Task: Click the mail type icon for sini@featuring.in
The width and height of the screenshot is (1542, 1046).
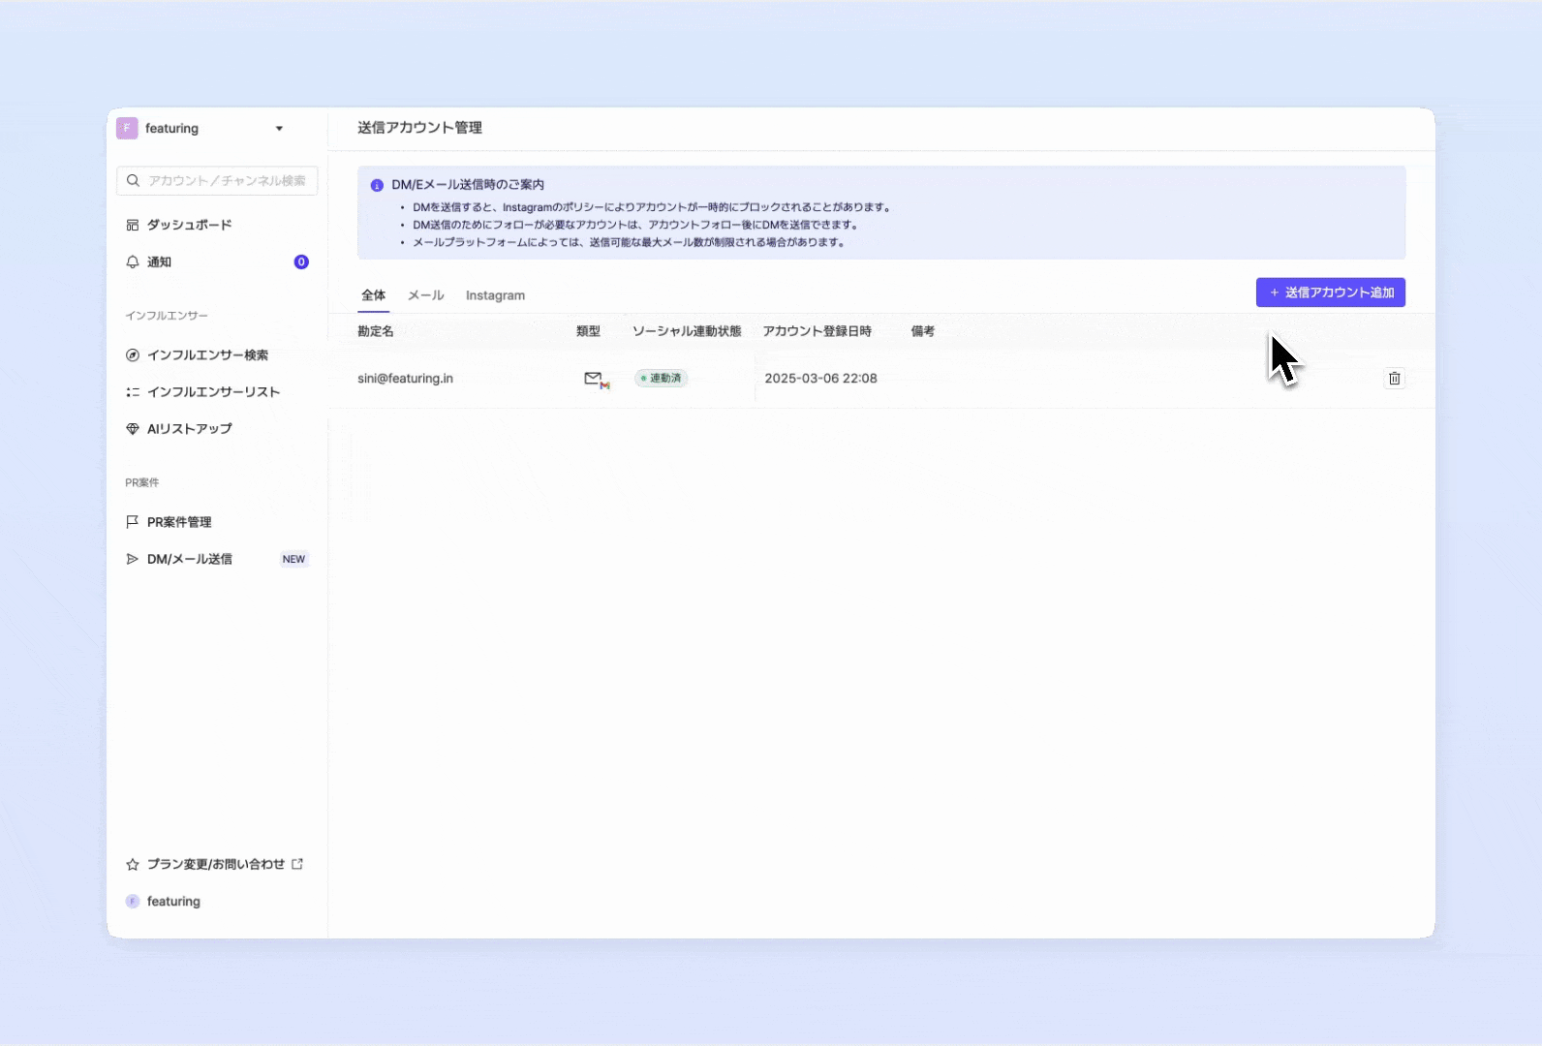Action: (x=596, y=380)
